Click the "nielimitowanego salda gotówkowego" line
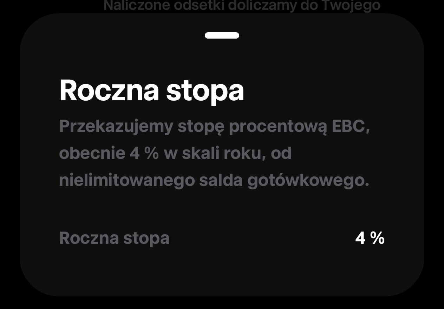 pyautogui.click(x=214, y=181)
